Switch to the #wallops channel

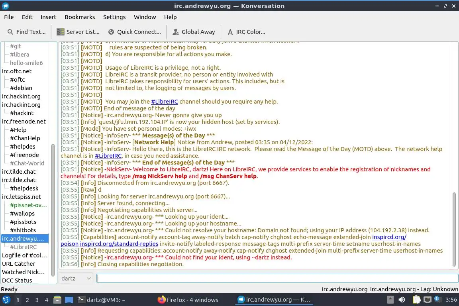pos(22,214)
